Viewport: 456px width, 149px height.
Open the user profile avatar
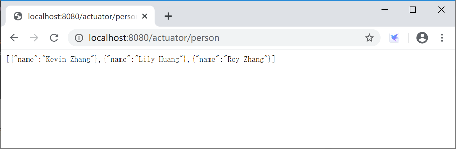[422, 38]
